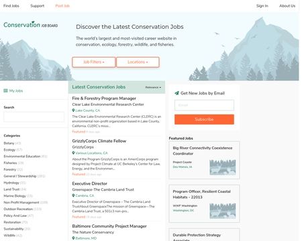
Task: Select the Restoration category
Action: 12,222
